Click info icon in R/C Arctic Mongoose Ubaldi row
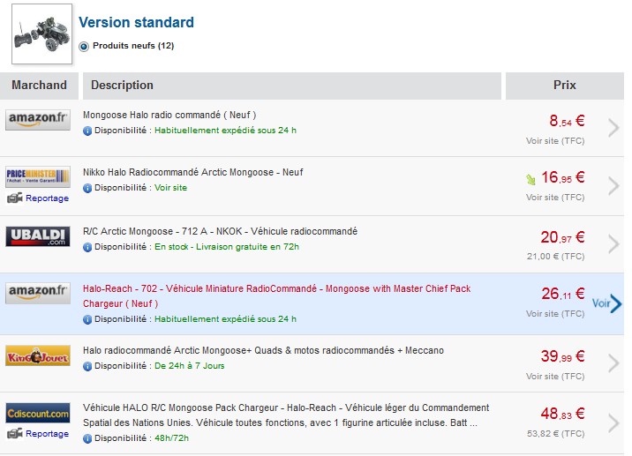Viewport: 632px width, 456px height. [87, 247]
